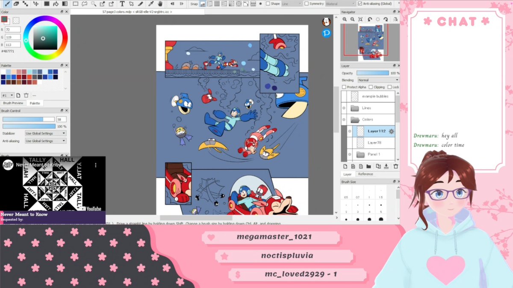Open Brush Control Anti-aliasing dropdown
This screenshot has width=513, height=288.
(x=45, y=141)
